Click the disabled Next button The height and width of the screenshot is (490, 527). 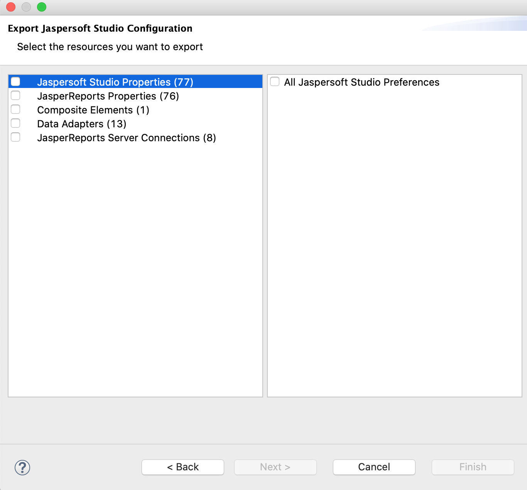point(275,467)
